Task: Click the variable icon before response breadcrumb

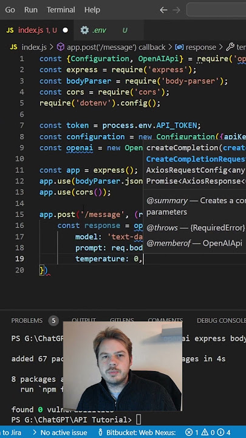Action: click(179, 47)
